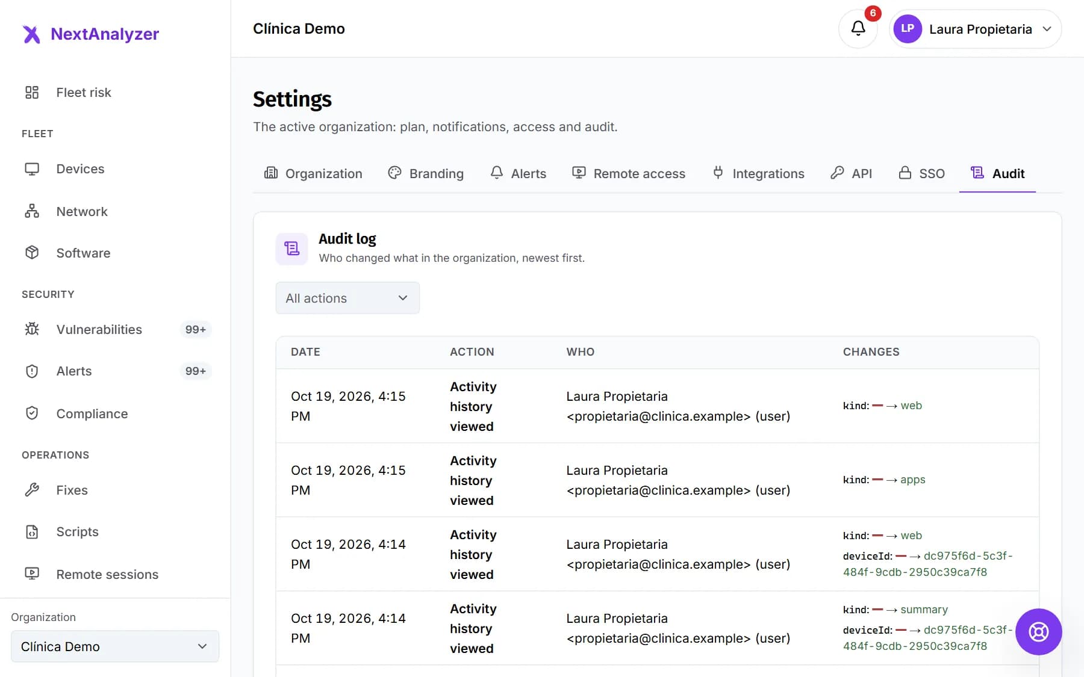
Task: Click the Scripts file icon
Action: coord(32,532)
